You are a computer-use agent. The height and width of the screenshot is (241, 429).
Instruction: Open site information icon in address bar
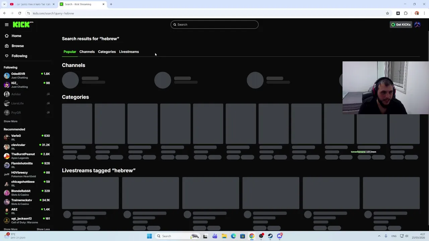(28, 13)
